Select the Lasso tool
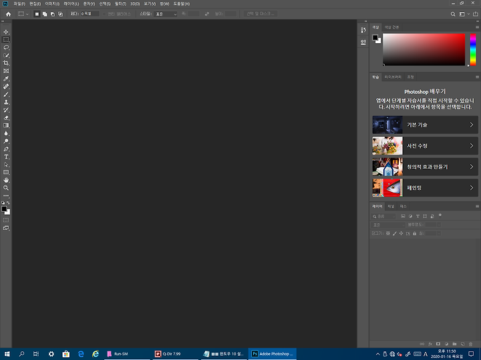Viewport: 481px width, 360px height. [x=6, y=47]
